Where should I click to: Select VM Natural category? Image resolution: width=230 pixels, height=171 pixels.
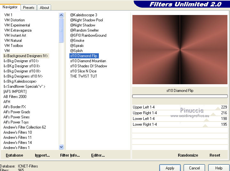point(13,41)
